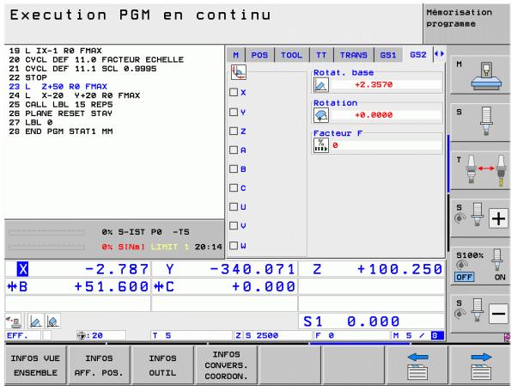Click the F 0 feed rate field
The image size is (511, 386).
[351, 336]
